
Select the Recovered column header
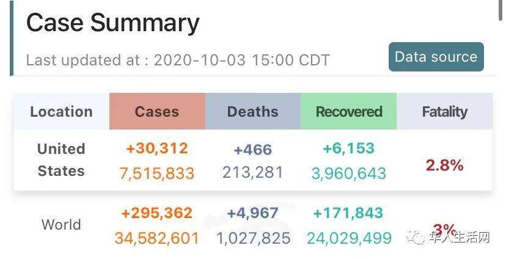[x=349, y=112]
